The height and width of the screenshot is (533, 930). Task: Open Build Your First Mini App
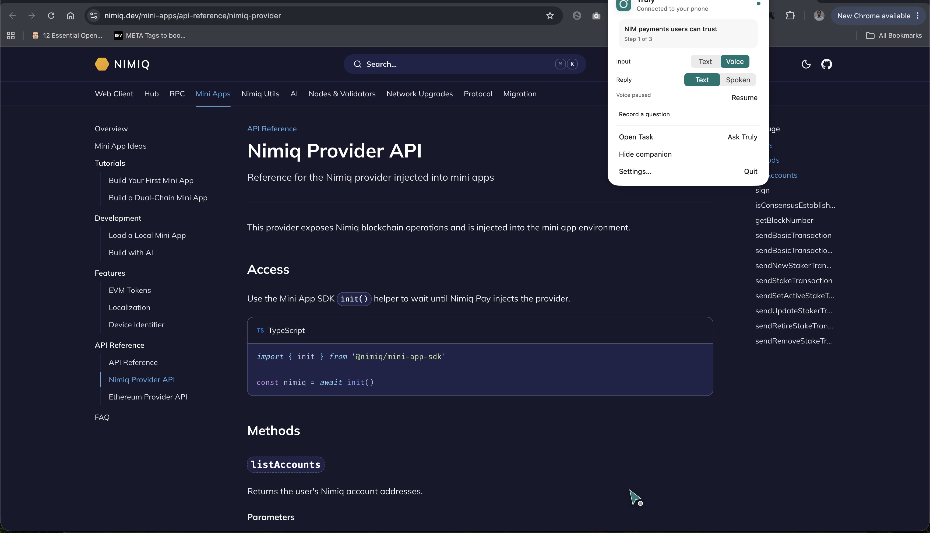click(x=151, y=180)
